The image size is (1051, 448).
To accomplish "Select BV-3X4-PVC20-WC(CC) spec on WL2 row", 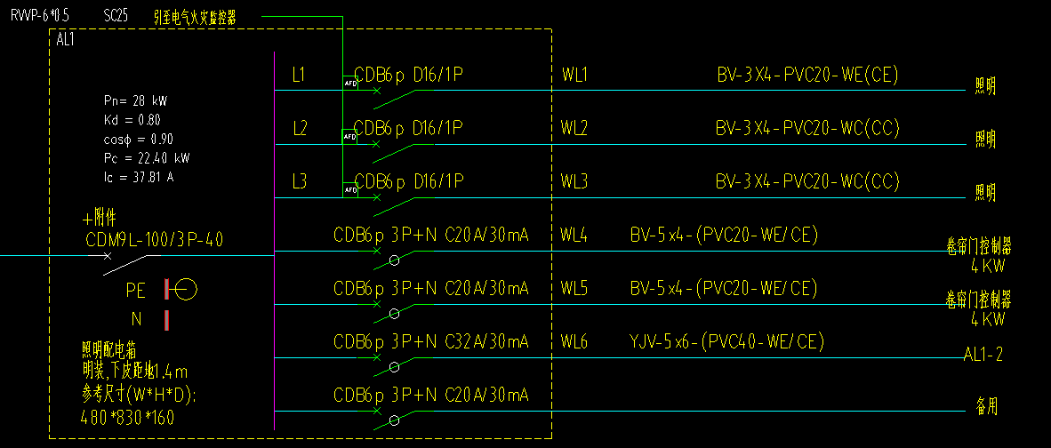I will point(807,127).
